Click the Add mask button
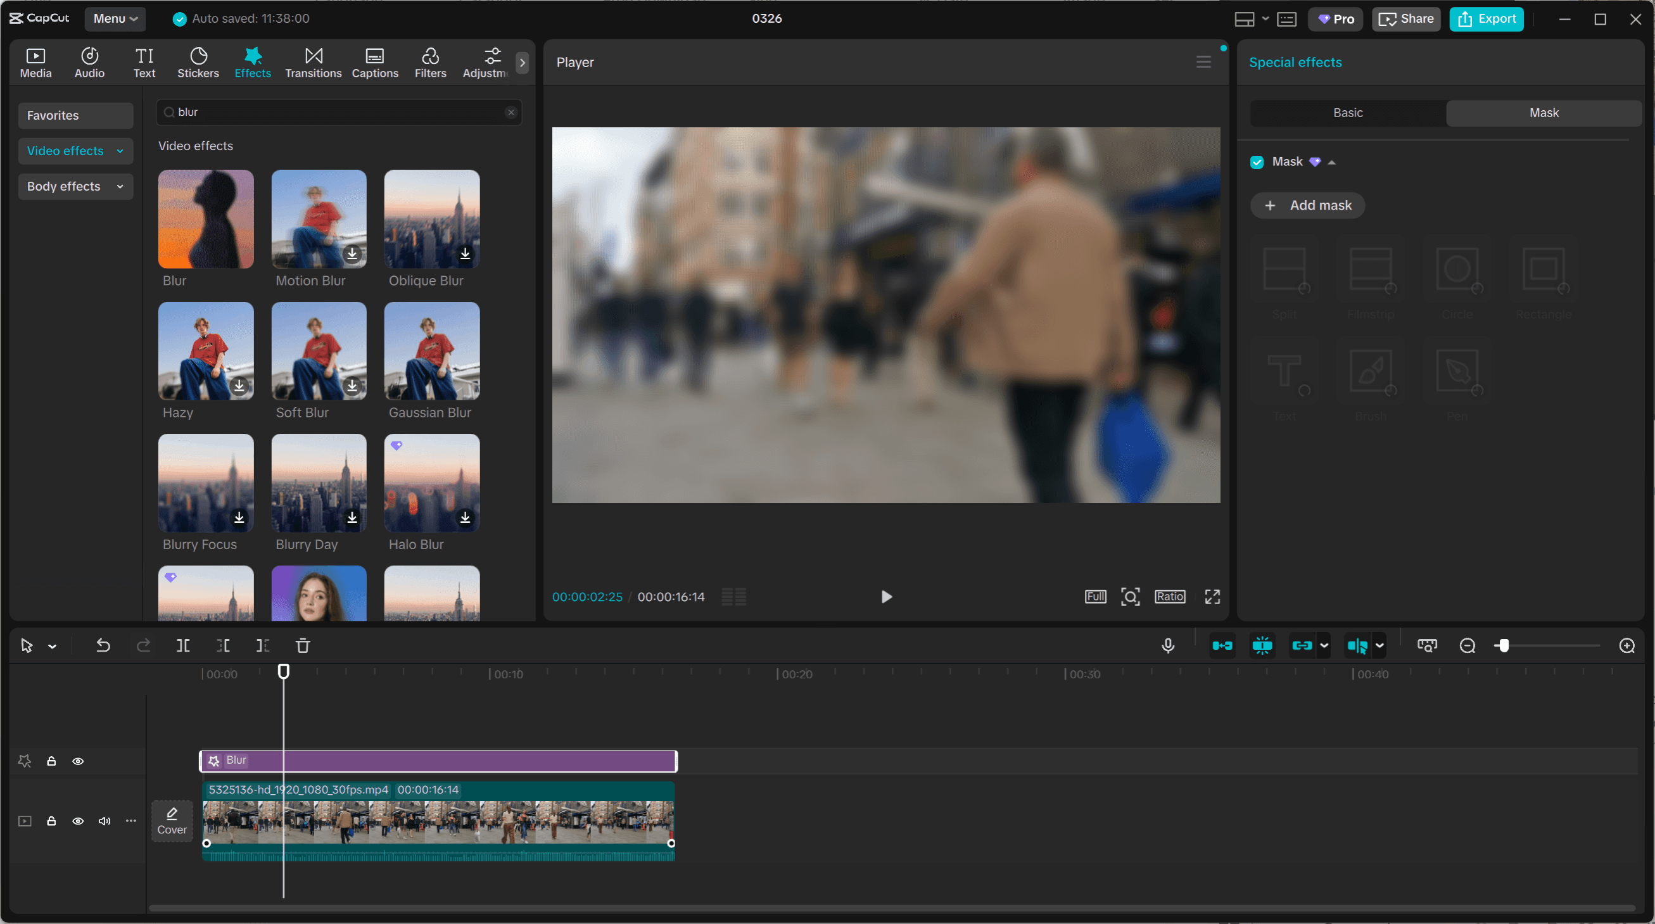 tap(1307, 205)
